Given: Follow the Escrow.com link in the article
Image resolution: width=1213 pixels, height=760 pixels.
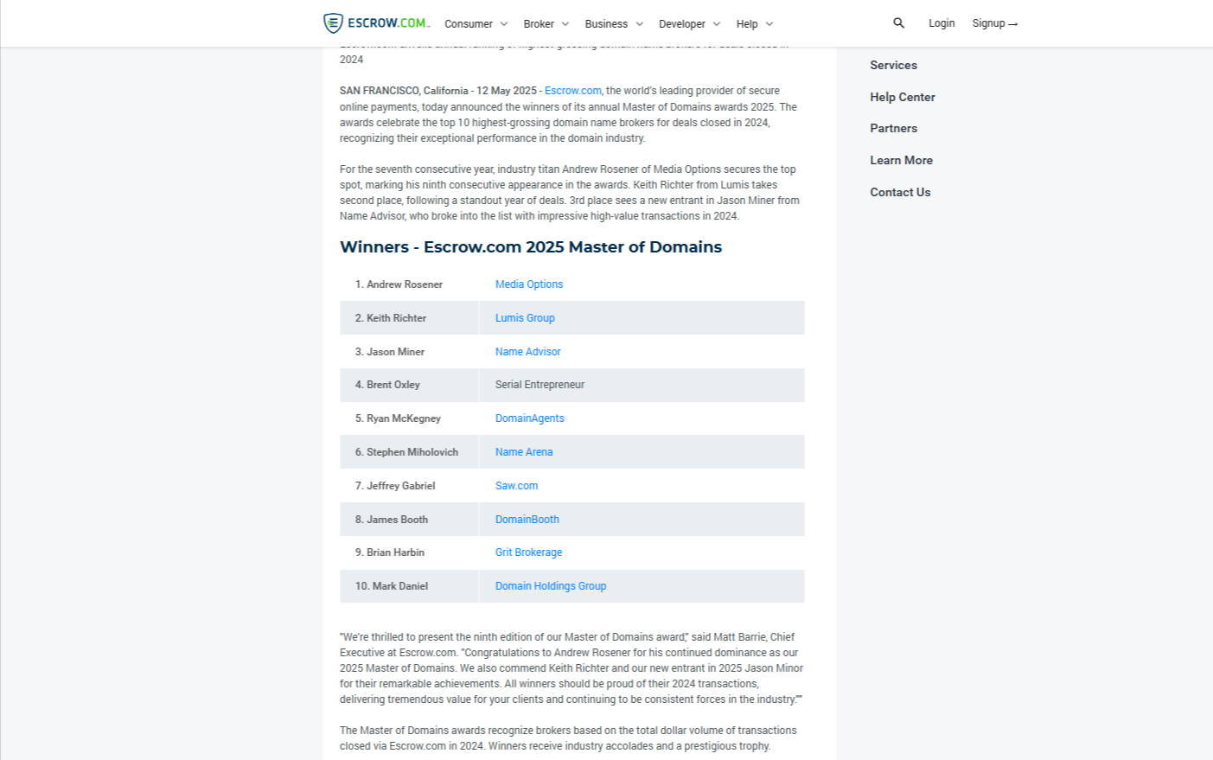Looking at the screenshot, I should (573, 91).
